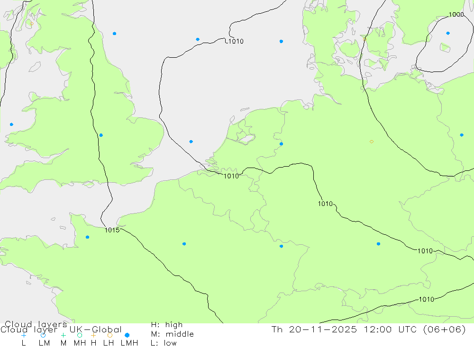Select the blue marker inside the 1000 isobar

click(x=448, y=33)
